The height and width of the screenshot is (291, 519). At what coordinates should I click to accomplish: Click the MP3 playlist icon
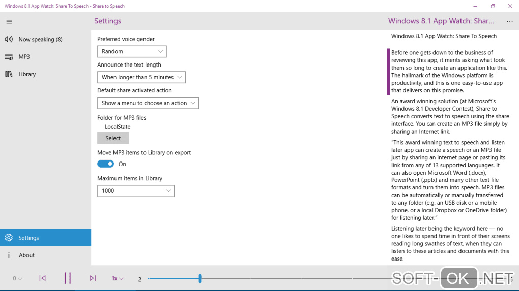point(9,57)
